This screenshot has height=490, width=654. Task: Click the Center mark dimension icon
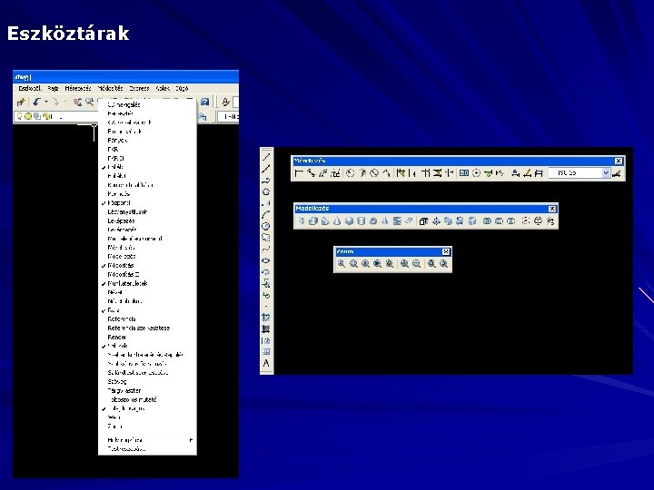[476, 173]
